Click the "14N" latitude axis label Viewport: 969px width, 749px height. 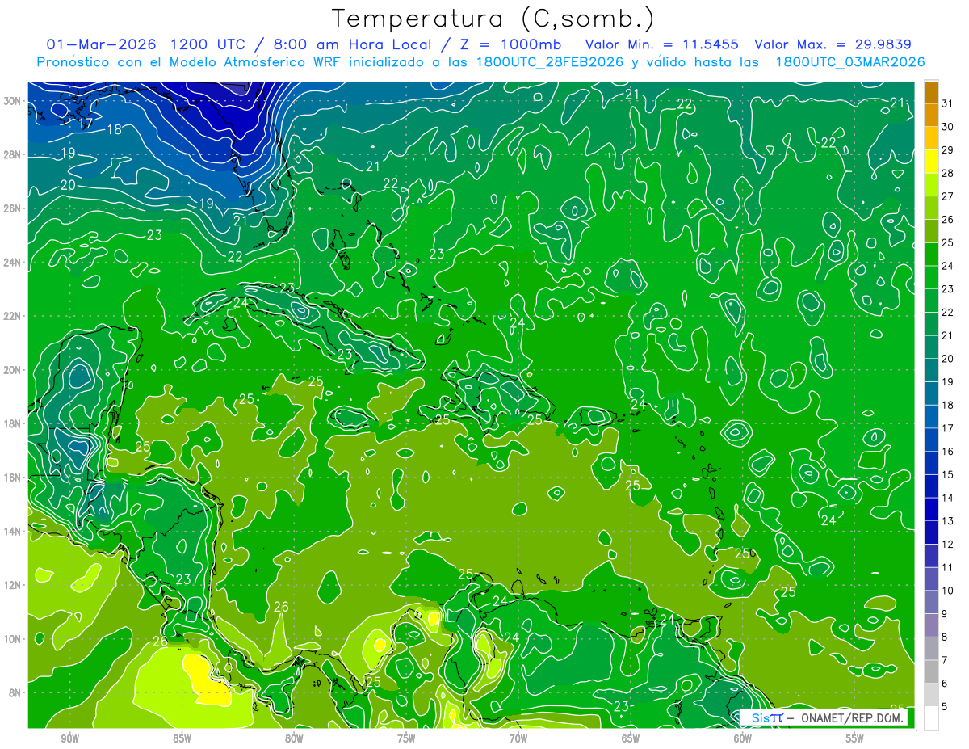(12, 532)
